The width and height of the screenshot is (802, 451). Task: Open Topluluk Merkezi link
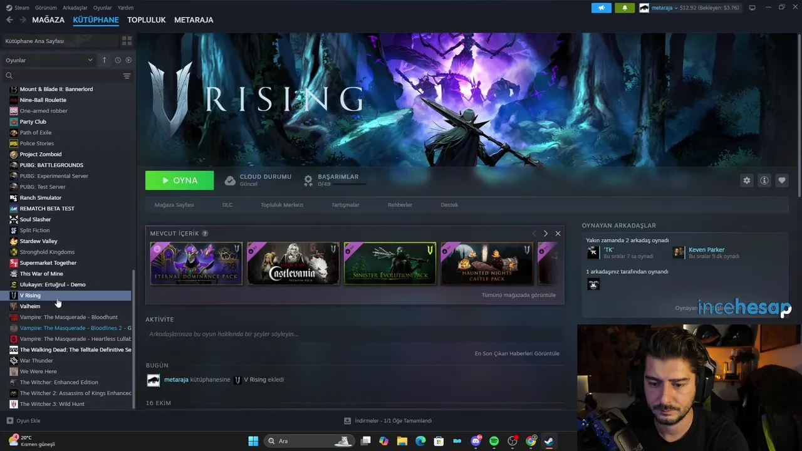pos(282,205)
